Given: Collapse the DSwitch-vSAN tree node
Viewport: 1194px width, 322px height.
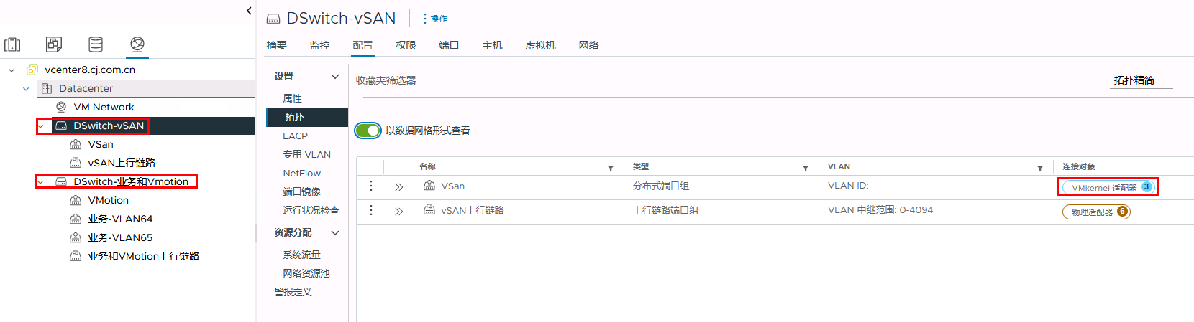Looking at the screenshot, I should 41,126.
